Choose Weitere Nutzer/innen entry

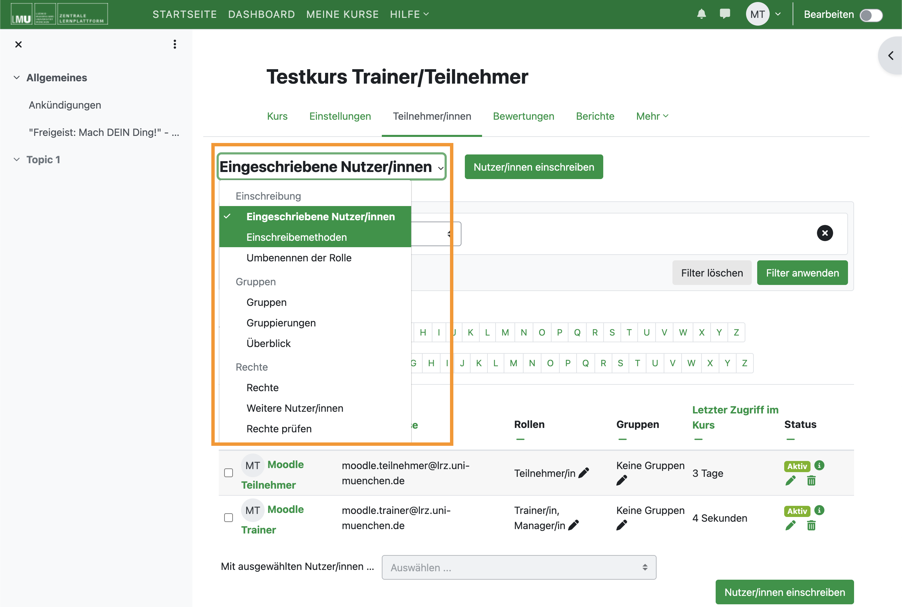point(315,408)
